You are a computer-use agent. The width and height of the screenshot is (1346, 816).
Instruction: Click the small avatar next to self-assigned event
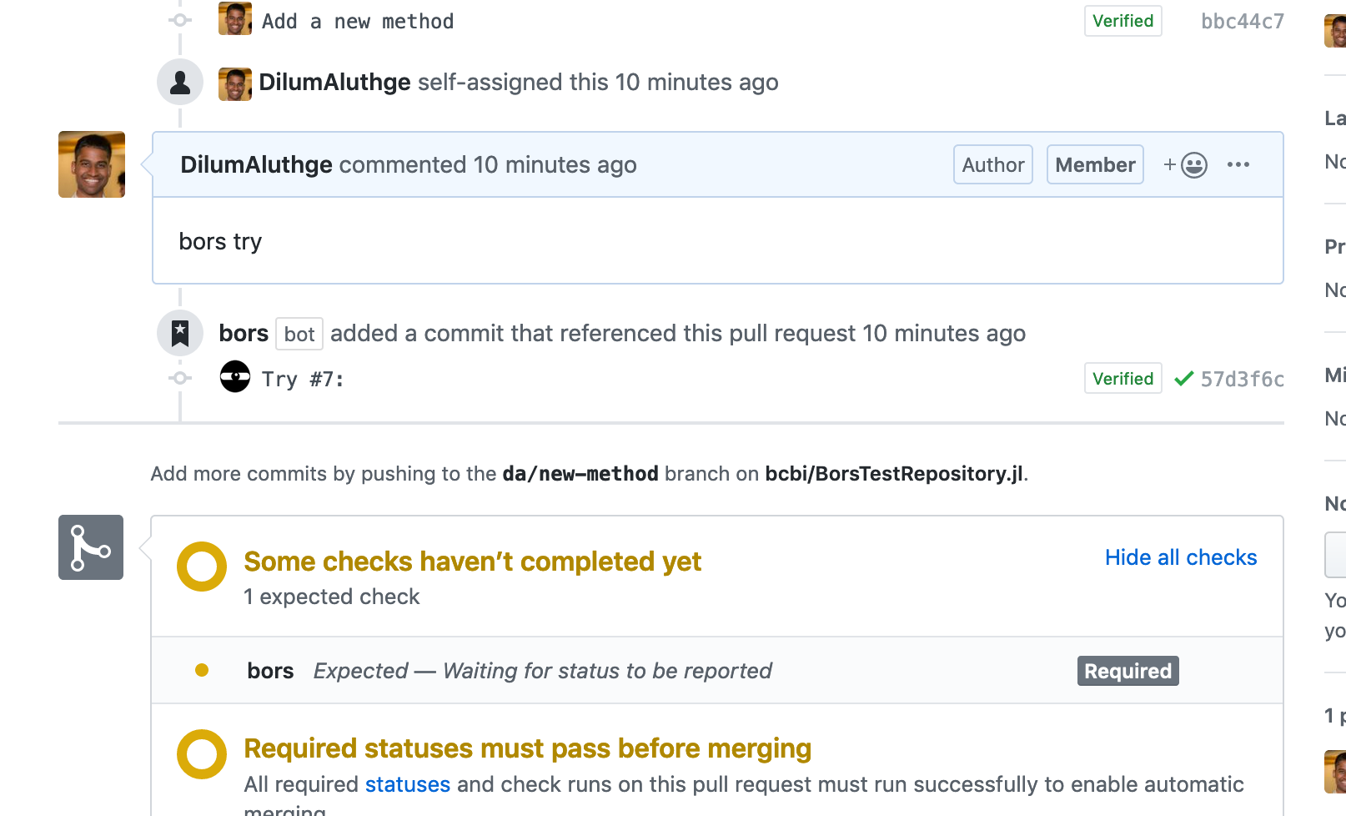(x=235, y=84)
